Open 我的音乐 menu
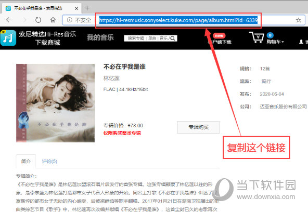 [x=100, y=37]
